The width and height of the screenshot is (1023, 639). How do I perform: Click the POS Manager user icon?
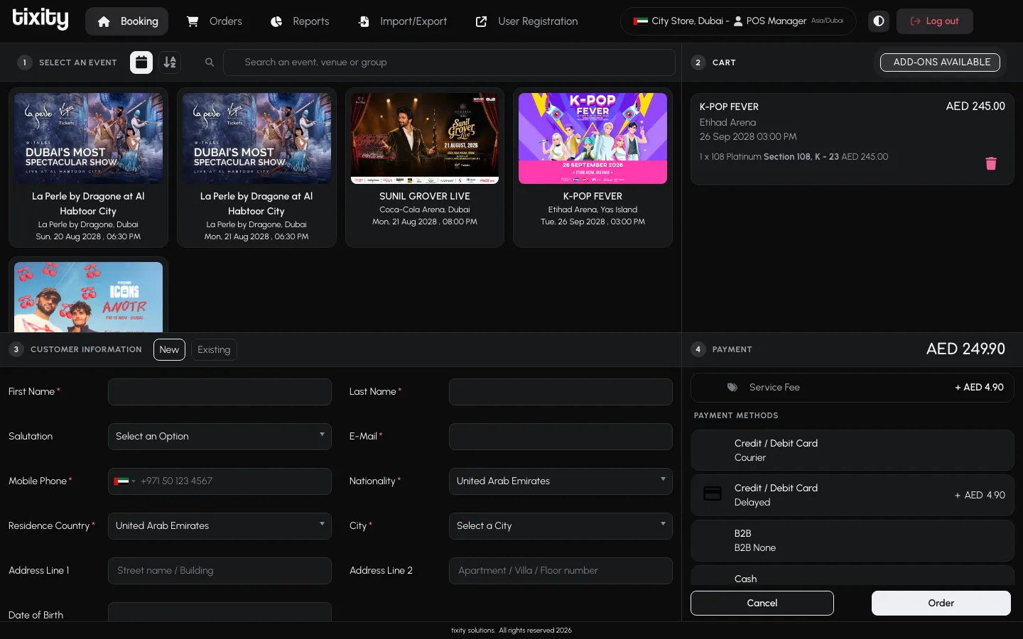click(x=738, y=21)
